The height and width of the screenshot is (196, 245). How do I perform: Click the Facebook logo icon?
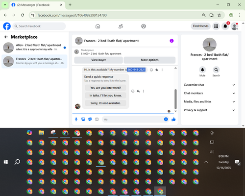7,26
